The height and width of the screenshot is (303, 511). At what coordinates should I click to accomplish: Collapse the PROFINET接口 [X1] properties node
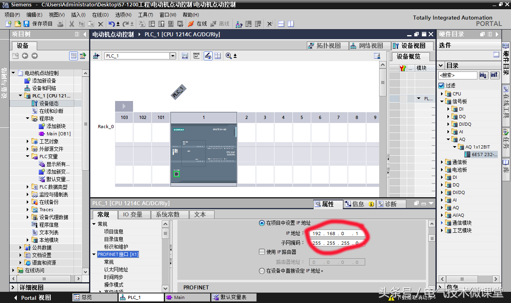(94, 254)
